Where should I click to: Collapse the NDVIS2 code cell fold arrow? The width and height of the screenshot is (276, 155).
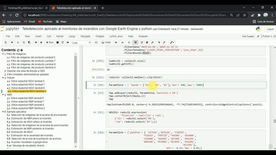coord(107,112)
